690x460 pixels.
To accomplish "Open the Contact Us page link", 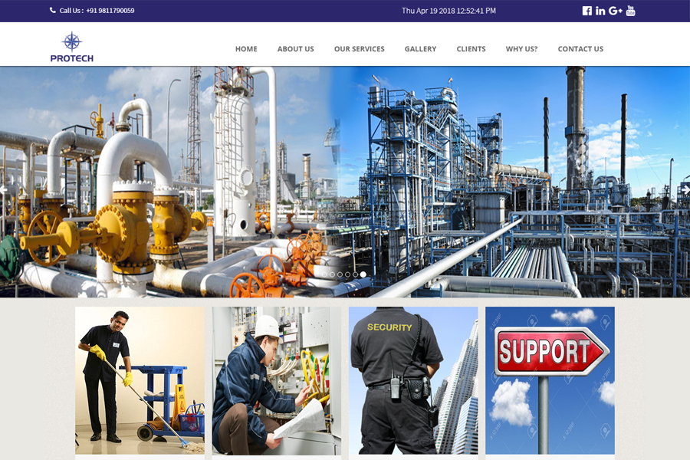I will [x=580, y=49].
